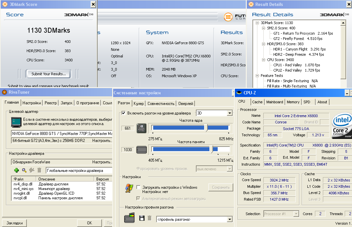Click the Сохранить button
The width and height of the screenshot is (352, 227).
pos(221,187)
